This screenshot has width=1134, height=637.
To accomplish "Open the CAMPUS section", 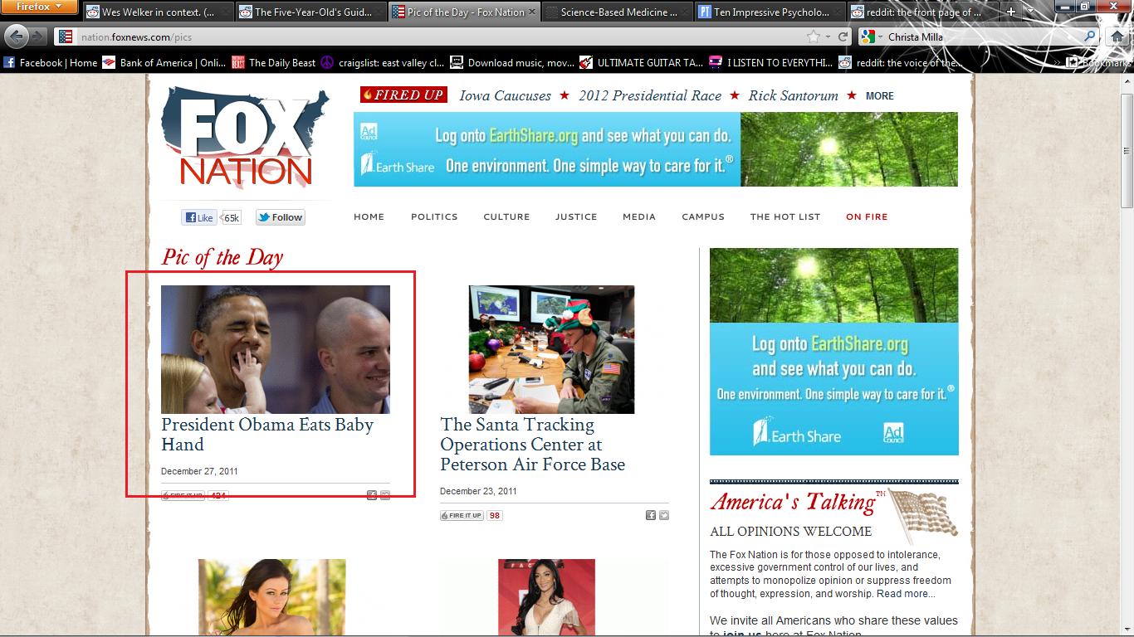I will point(703,216).
